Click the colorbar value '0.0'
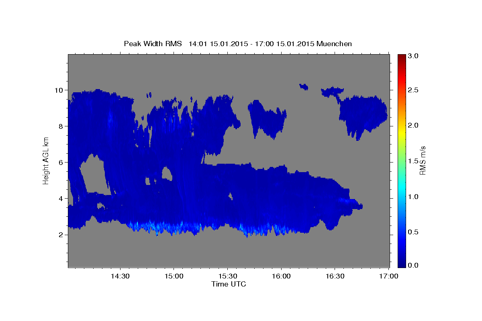 click(413, 265)
